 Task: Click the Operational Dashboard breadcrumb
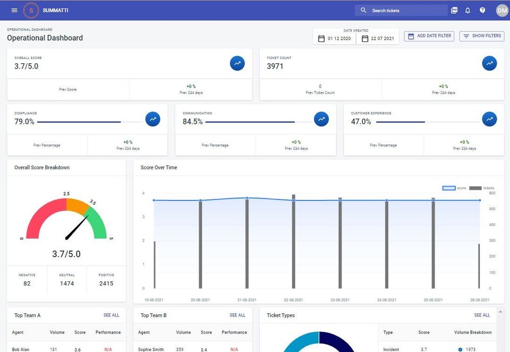coord(30,29)
